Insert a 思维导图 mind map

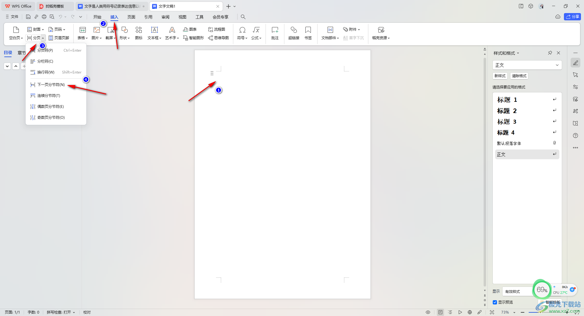click(218, 38)
